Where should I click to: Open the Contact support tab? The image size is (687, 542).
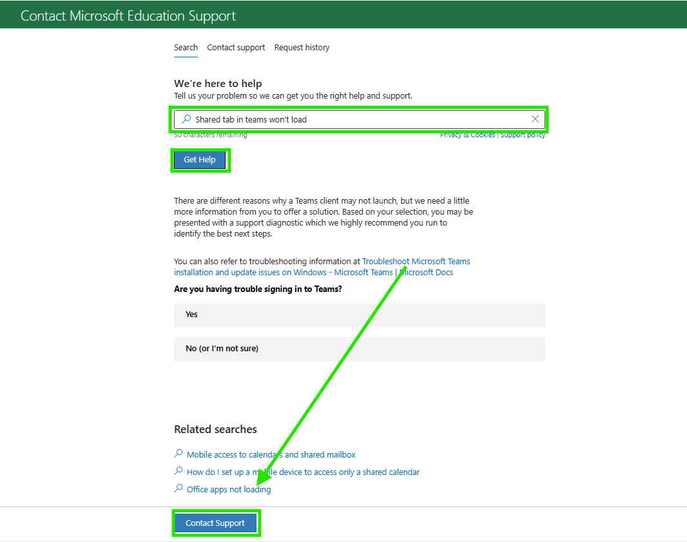pyautogui.click(x=236, y=47)
